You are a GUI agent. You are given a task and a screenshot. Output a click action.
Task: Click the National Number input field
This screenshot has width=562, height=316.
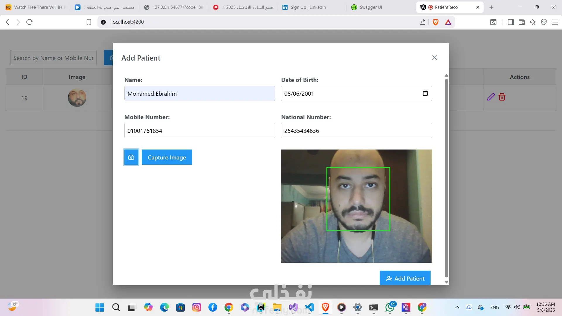tap(357, 130)
